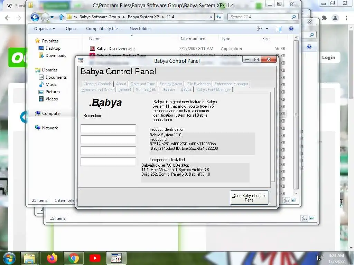This screenshot has height=265, width=354.
Task: Select Favorites in navigation pane
Action: pos(47,41)
